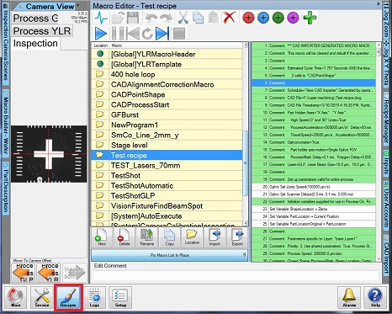The image size is (392, 314).
Task: Click the scissors cut icon
Action: [183, 18]
